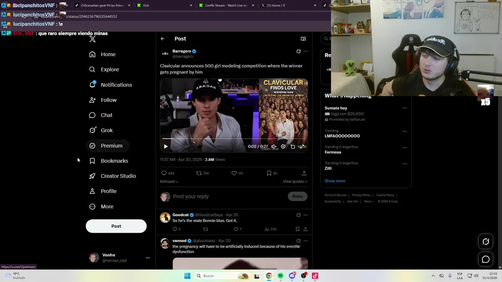Open Notifications in the sidebar
Image resolution: width=502 pixels, height=282 pixels.
point(111,85)
